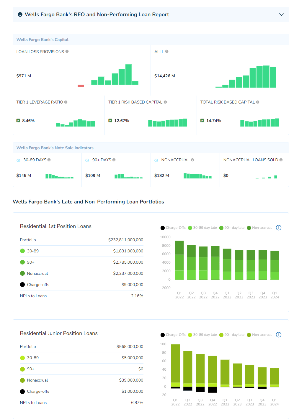Click the Tier 1 Leverage Ratio sparkline chart

point(76,123)
